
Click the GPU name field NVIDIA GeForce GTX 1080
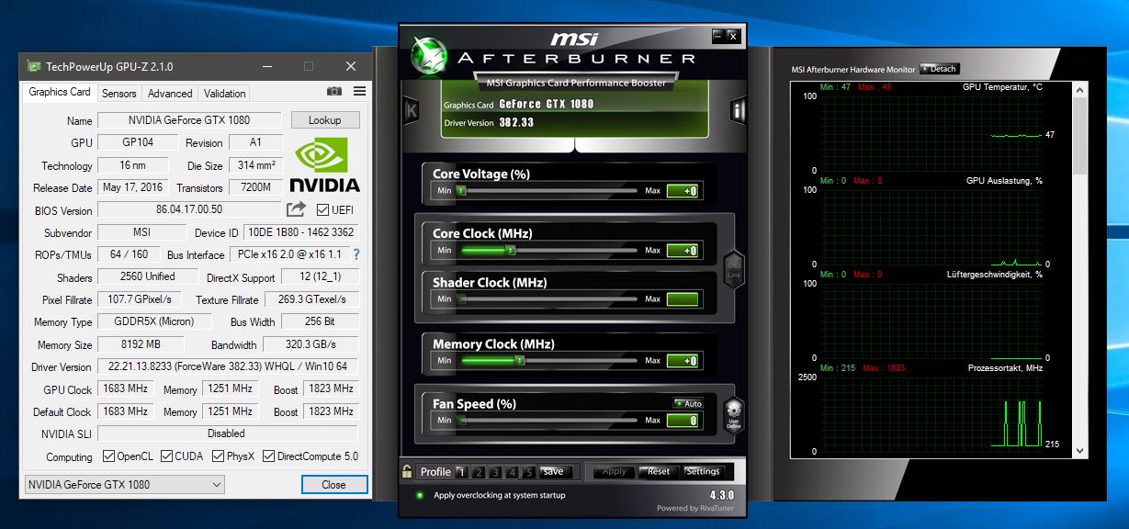click(188, 120)
